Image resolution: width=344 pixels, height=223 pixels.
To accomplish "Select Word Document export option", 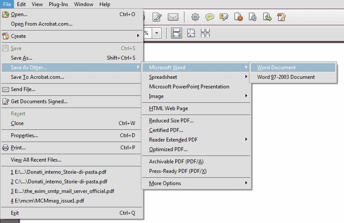I will pos(293,68).
